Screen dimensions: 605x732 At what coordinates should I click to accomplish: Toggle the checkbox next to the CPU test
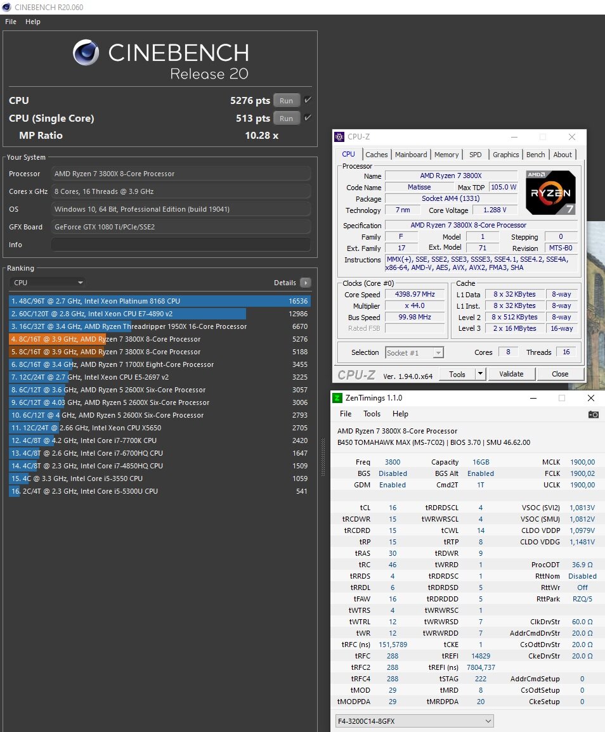coord(308,100)
